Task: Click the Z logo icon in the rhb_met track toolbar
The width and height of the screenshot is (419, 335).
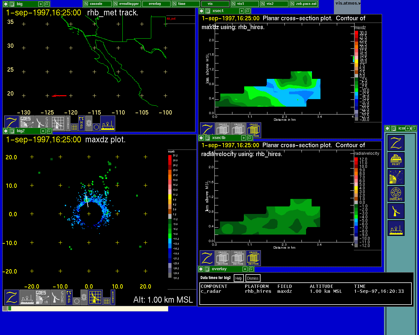Action: [11, 123]
